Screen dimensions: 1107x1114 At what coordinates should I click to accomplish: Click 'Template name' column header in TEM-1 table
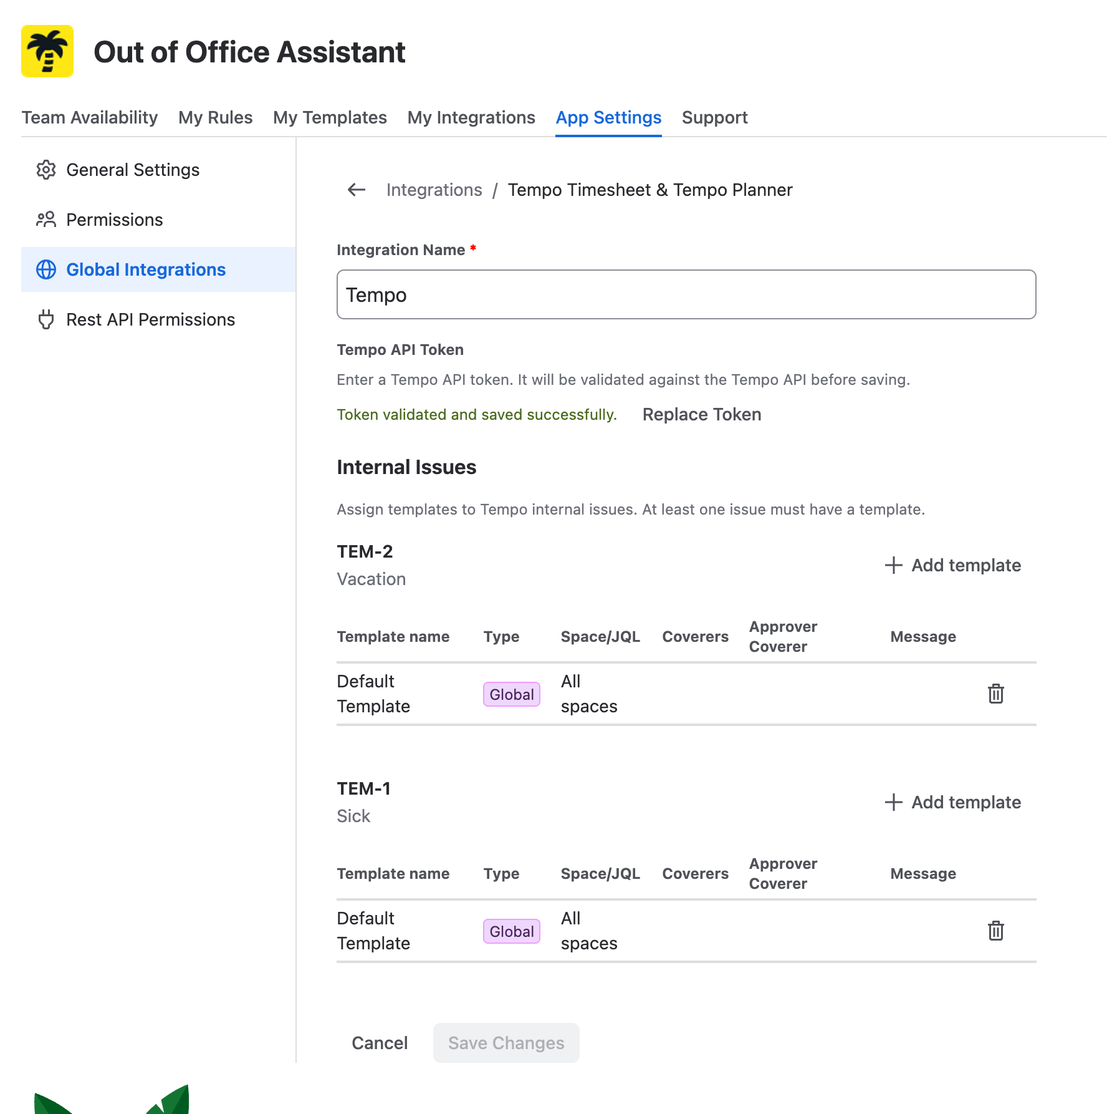(393, 873)
